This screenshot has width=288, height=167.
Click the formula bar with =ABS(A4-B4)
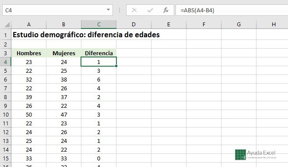(x=232, y=10)
